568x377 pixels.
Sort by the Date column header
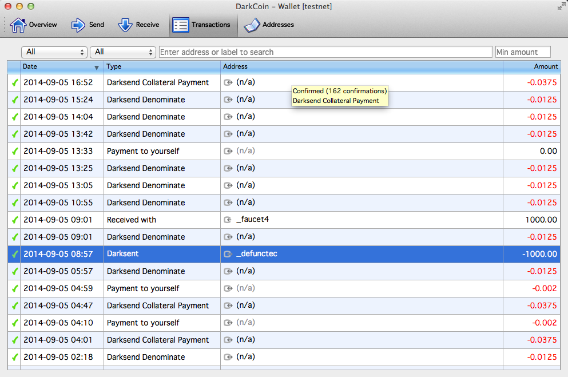tap(62, 66)
